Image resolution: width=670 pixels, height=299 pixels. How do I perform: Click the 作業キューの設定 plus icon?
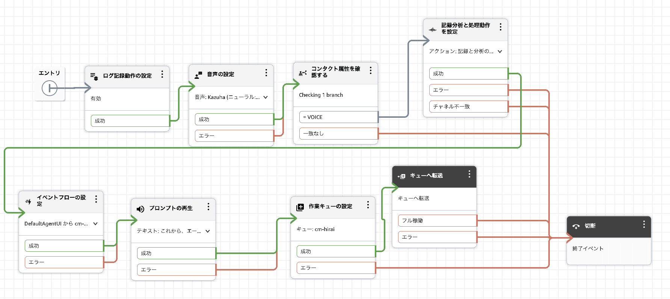coord(300,207)
